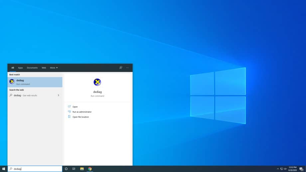The image size is (306, 172).
Task: Click the magnifier icon in search box
Action: pyautogui.click(x=11, y=169)
